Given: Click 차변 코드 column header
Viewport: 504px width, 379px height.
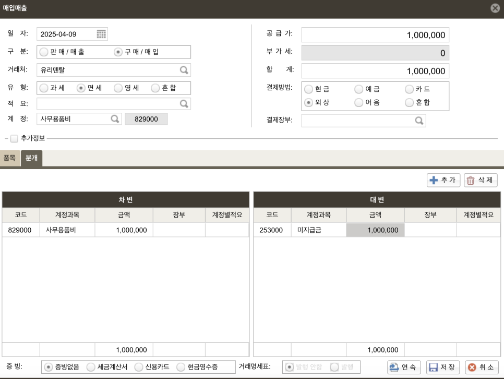Looking at the screenshot, I should point(21,215).
